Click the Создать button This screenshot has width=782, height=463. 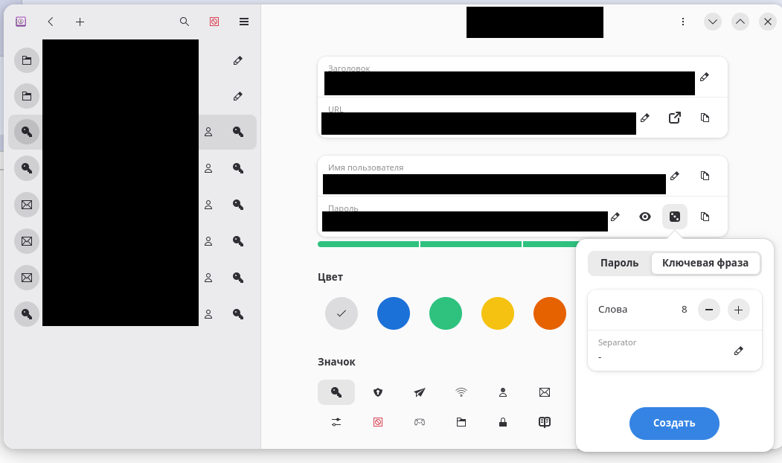tap(674, 423)
